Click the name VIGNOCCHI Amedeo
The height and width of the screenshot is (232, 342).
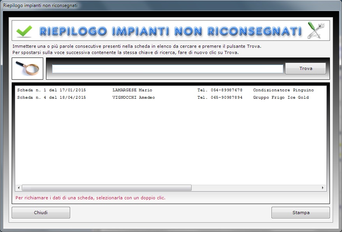coord(134,98)
